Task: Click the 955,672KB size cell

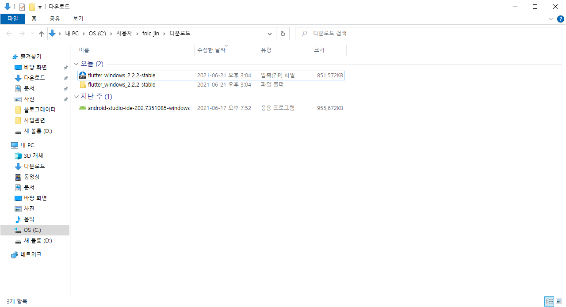Action: point(330,108)
